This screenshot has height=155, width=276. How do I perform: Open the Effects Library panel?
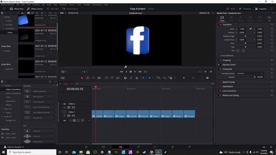point(35,9)
